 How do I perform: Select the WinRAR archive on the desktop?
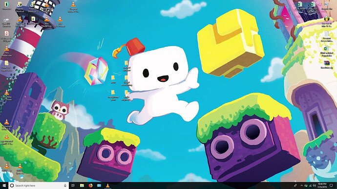(327, 65)
